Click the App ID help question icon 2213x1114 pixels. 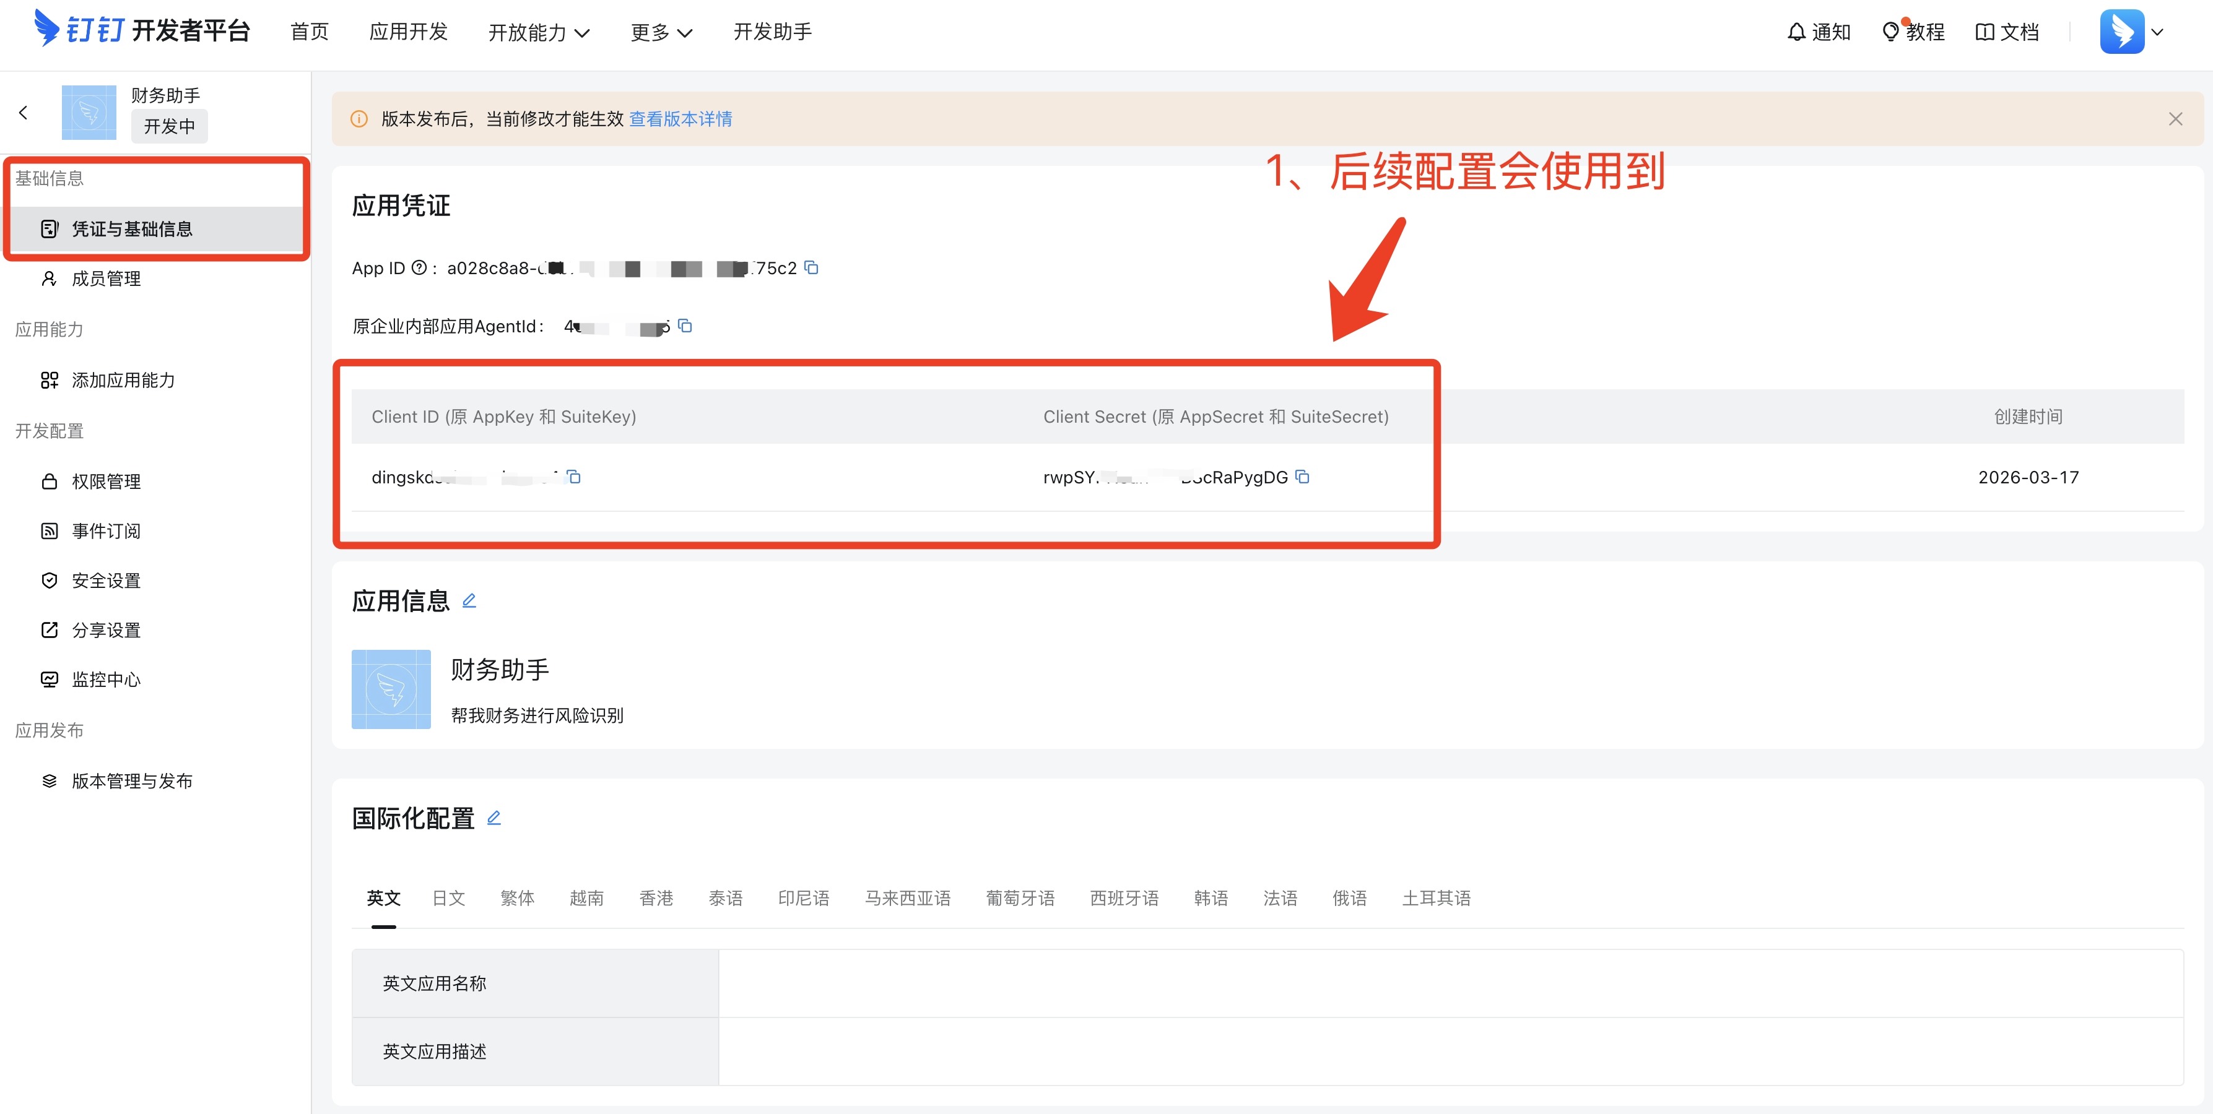click(x=419, y=268)
